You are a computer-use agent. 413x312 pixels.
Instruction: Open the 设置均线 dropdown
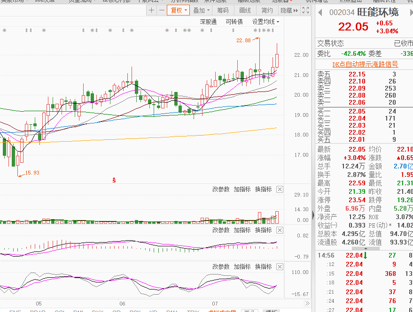(265, 22)
